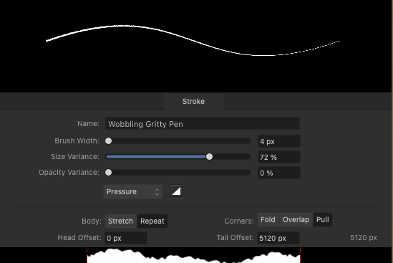
Task: Click the Size Variance slider handle
Action: tap(209, 157)
